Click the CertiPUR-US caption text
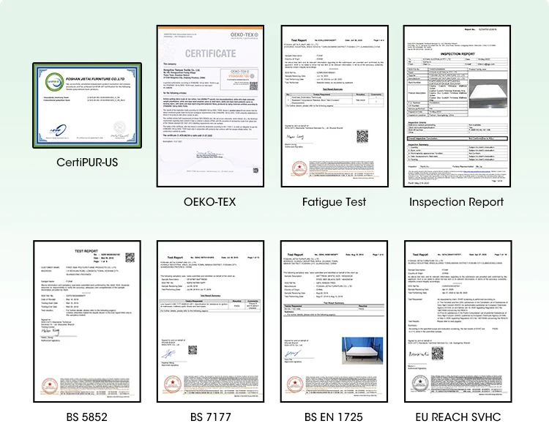Image resolution: width=549 pixels, height=440 pixels. (x=87, y=163)
